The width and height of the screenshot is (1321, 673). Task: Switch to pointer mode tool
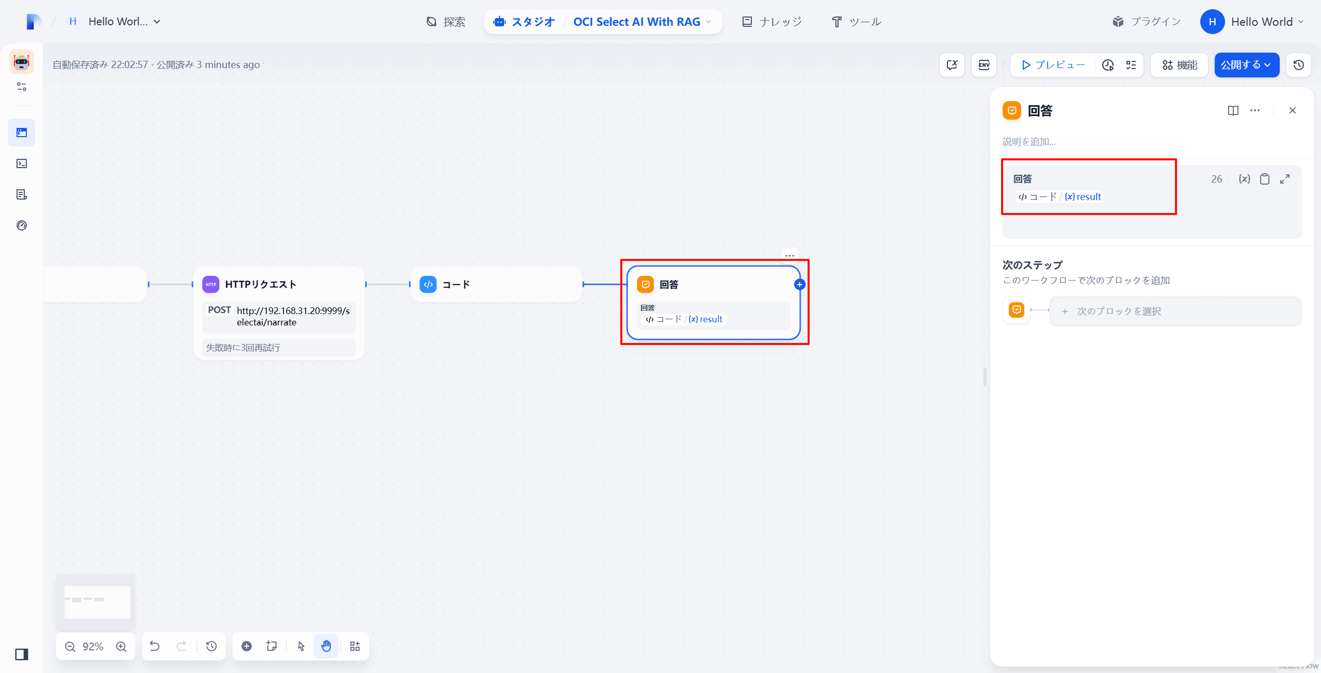point(301,646)
